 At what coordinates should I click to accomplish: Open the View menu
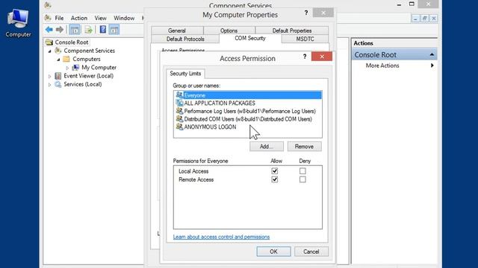tap(100, 18)
